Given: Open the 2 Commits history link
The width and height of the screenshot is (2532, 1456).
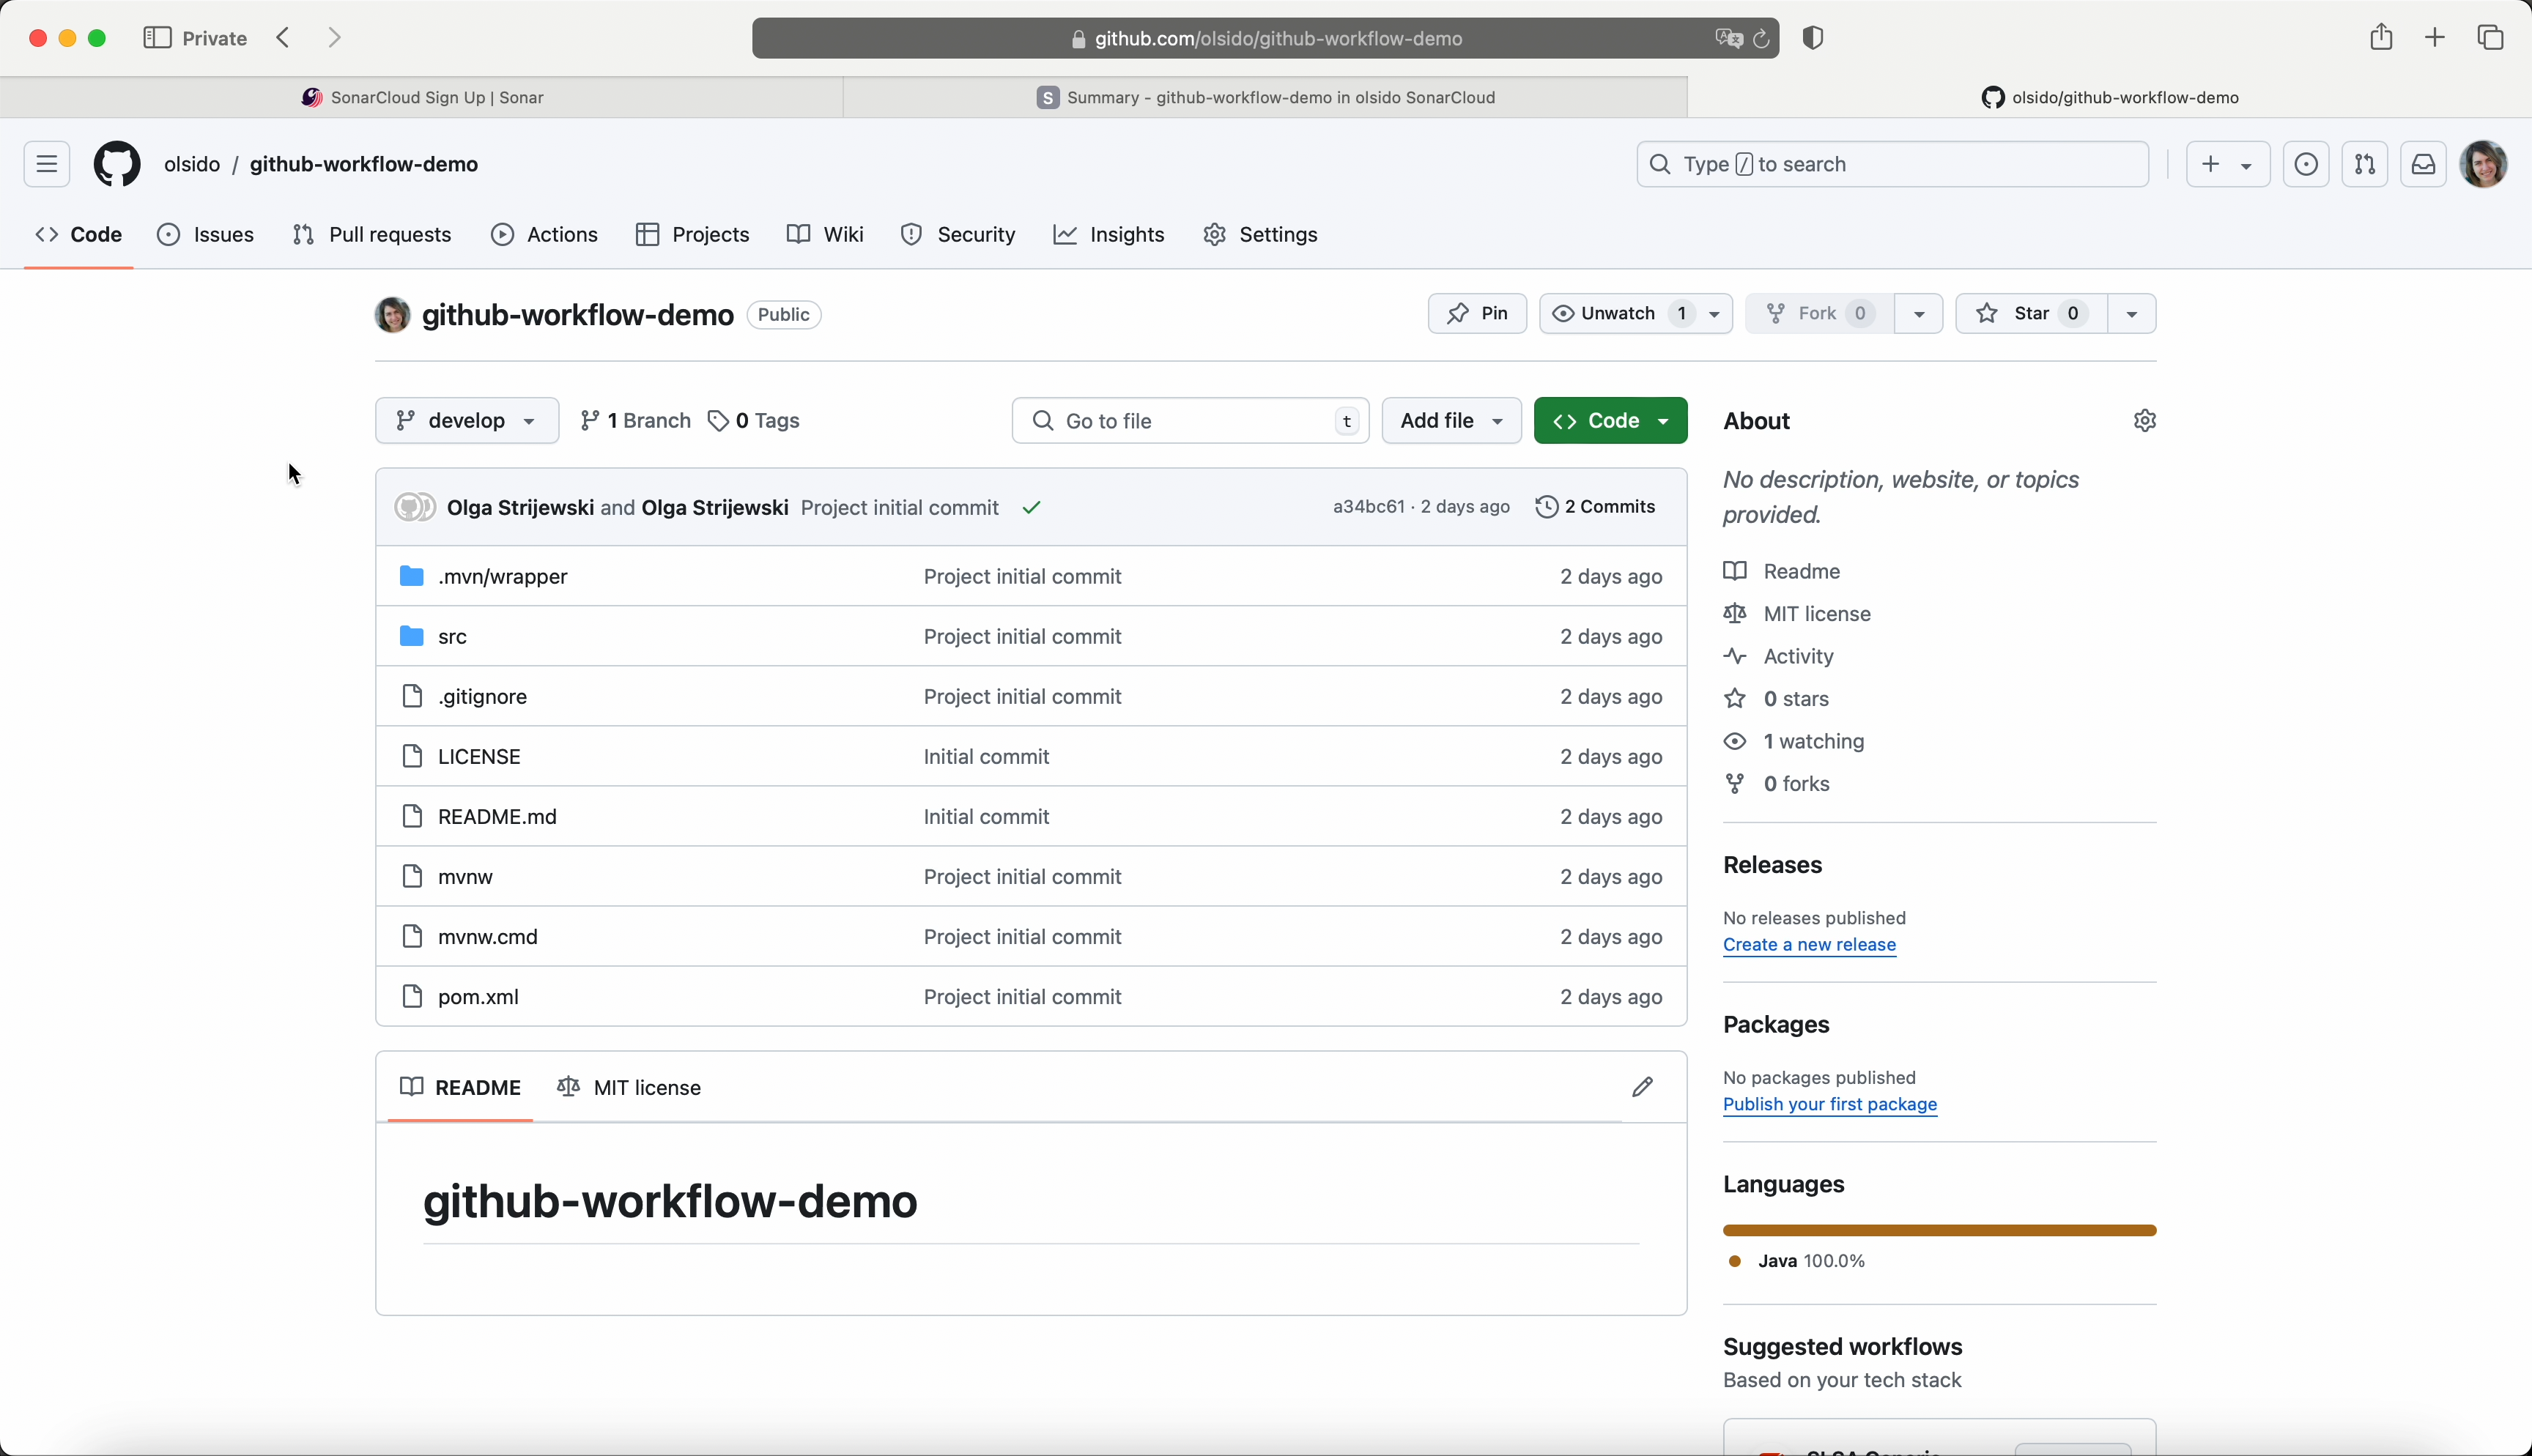Looking at the screenshot, I should (x=1596, y=507).
